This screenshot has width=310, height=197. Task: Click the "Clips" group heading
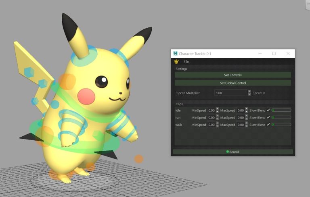pos(179,104)
